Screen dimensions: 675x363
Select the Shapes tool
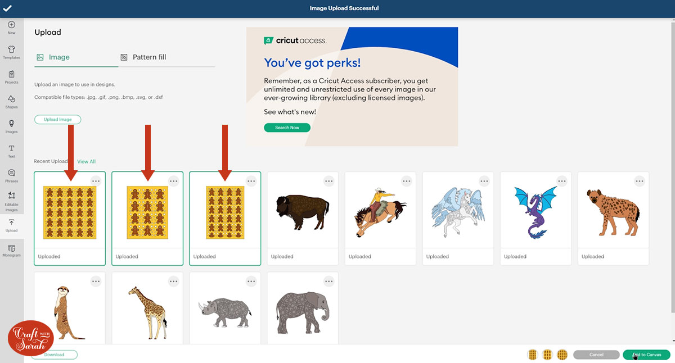(11, 102)
